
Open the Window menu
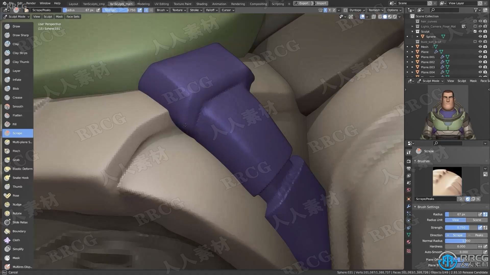coord(45,3)
